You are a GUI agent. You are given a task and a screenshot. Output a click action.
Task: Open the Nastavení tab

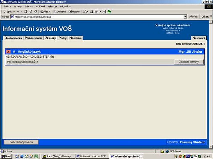[x=198, y=38]
